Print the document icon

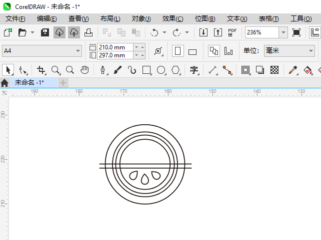(88, 32)
